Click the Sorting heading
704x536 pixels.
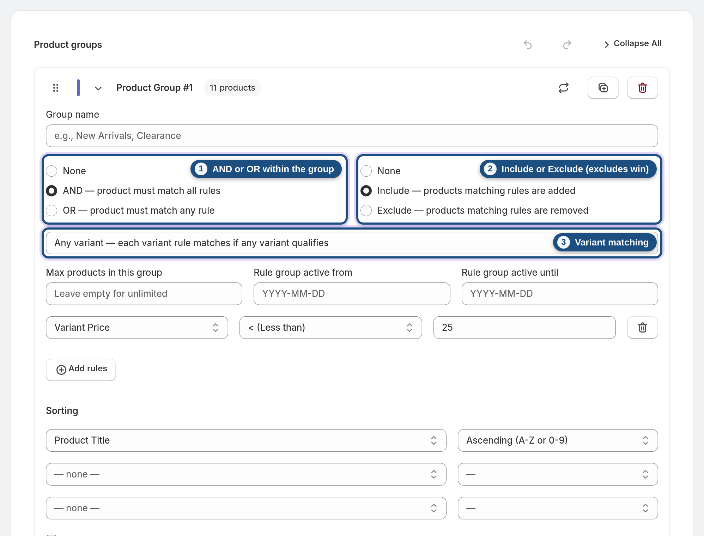(x=62, y=411)
